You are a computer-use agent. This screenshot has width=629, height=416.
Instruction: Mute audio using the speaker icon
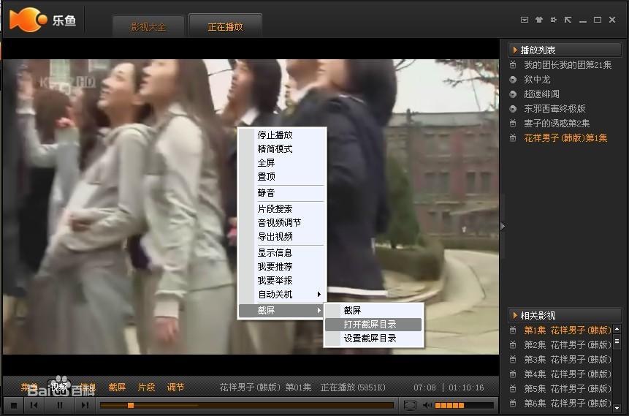tap(427, 405)
